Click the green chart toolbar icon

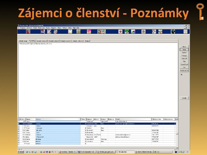point(126,32)
